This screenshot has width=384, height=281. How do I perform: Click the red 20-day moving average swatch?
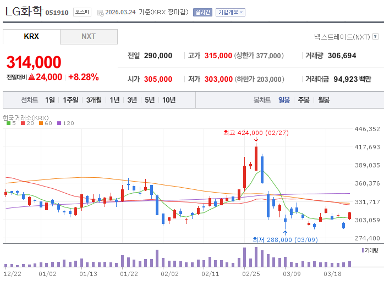(23, 123)
